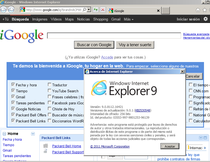
Task: Open Imágenes in Google navigation bar
Action: click(x=40, y=19)
